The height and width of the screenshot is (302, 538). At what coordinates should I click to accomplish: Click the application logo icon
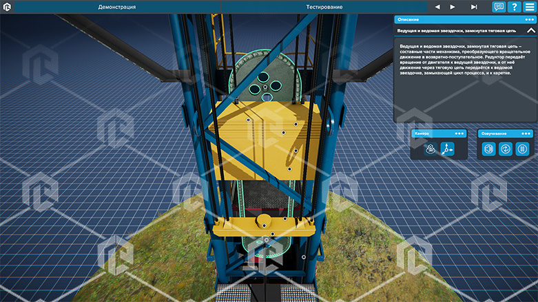(x=8, y=7)
